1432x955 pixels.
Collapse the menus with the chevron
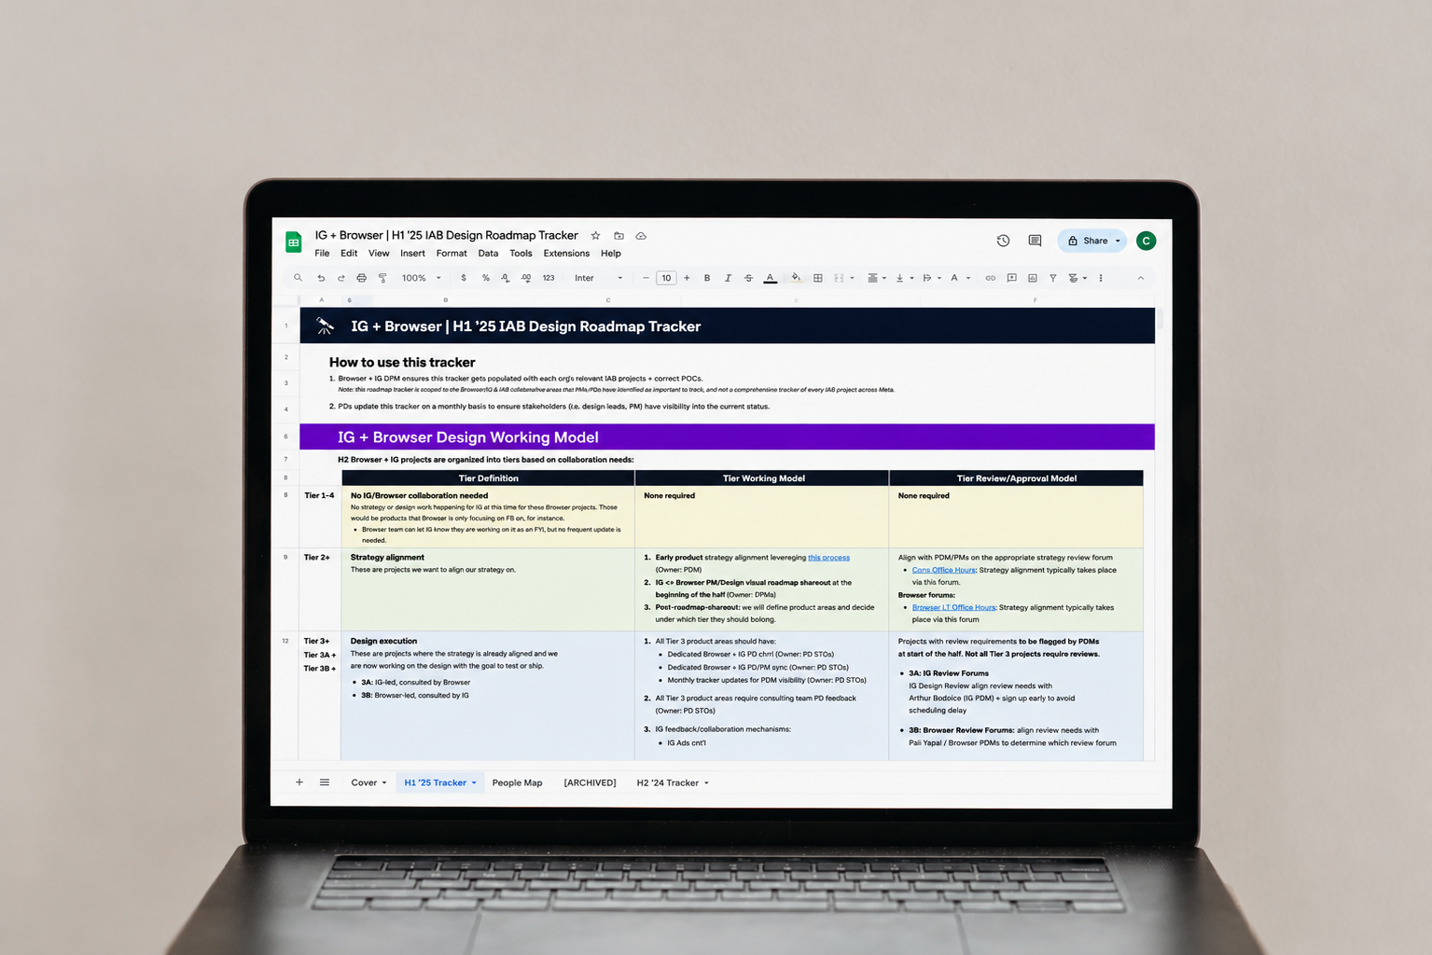pyautogui.click(x=1140, y=278)
